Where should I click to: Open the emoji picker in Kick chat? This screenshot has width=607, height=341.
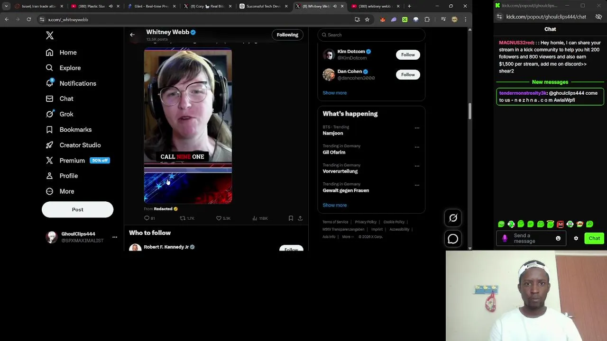coord(558,238)
